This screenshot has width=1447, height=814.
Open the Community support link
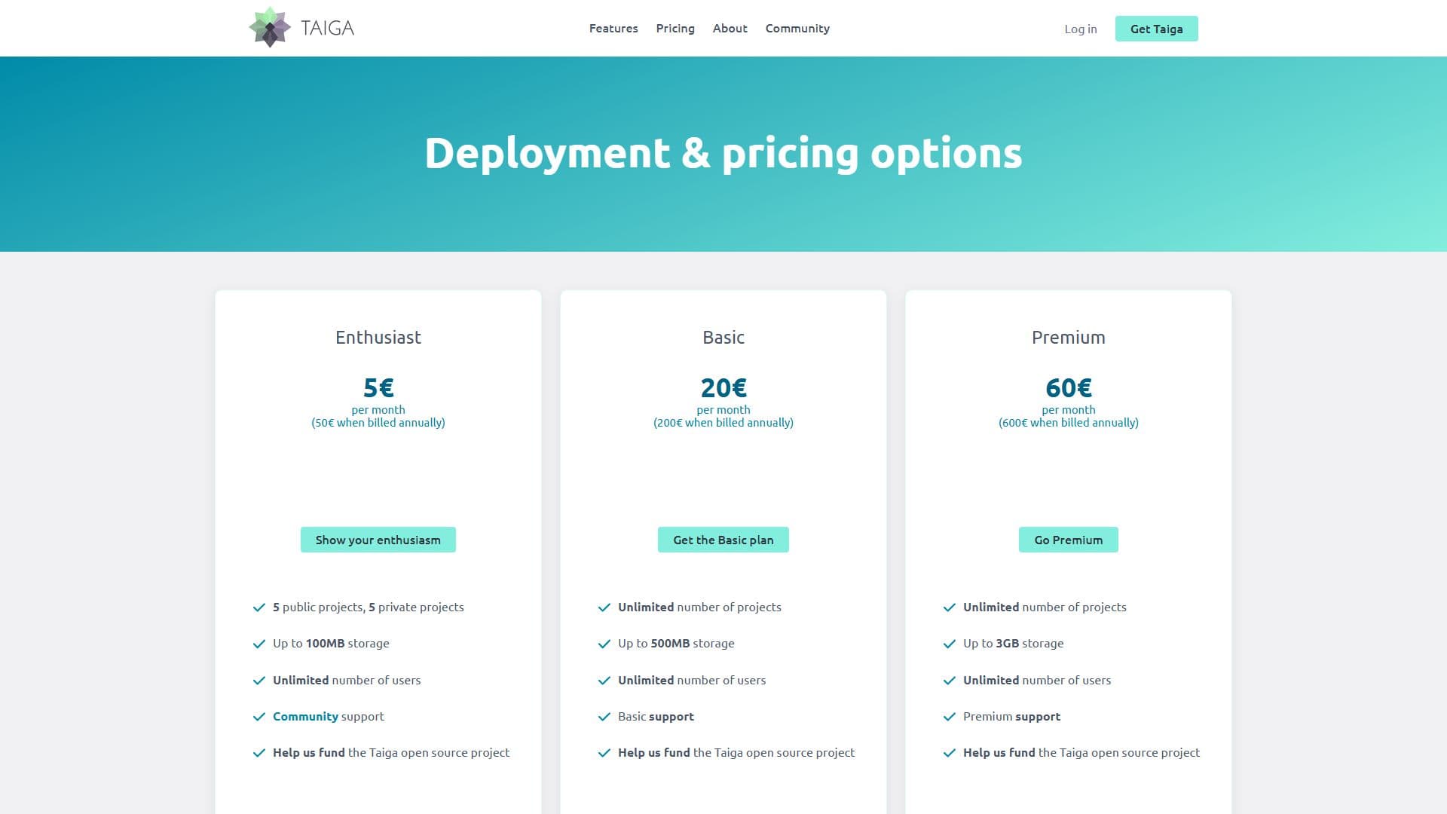[x=305, y=716]
